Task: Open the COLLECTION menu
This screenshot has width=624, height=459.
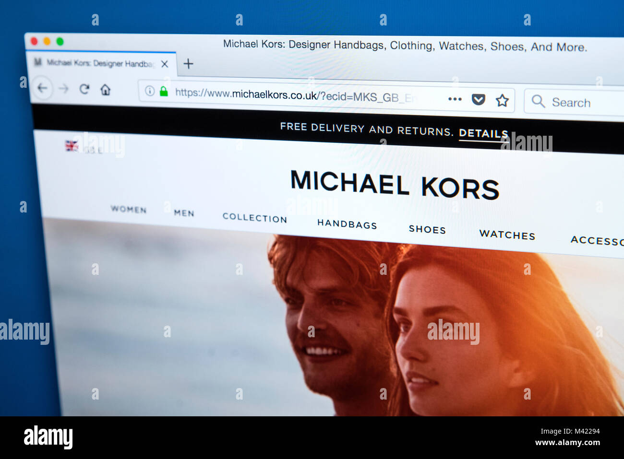Action: 254,218
